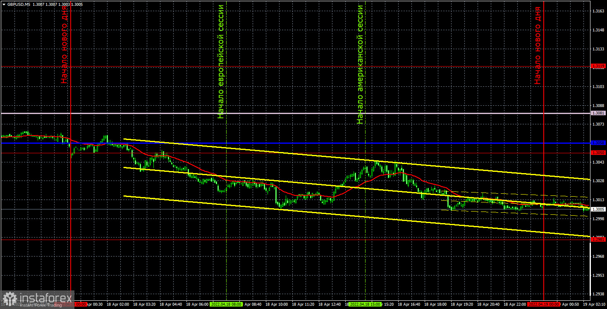Click time axis label 18 Apr 10:00
The width and height of the screenshot is (607, 309).
[x=277, y=304]
